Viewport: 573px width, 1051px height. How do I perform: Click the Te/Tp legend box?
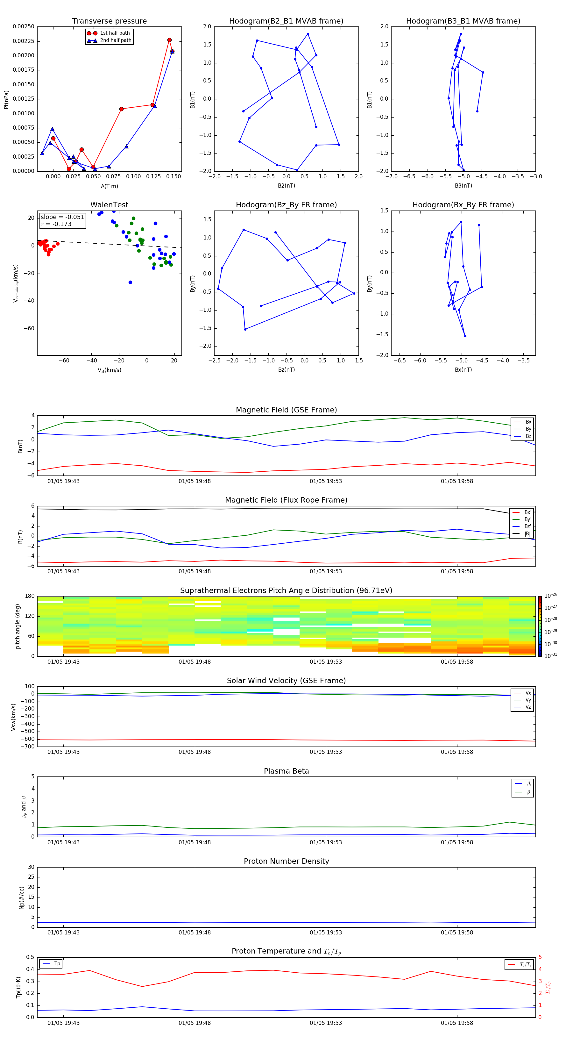pos(519,964)
